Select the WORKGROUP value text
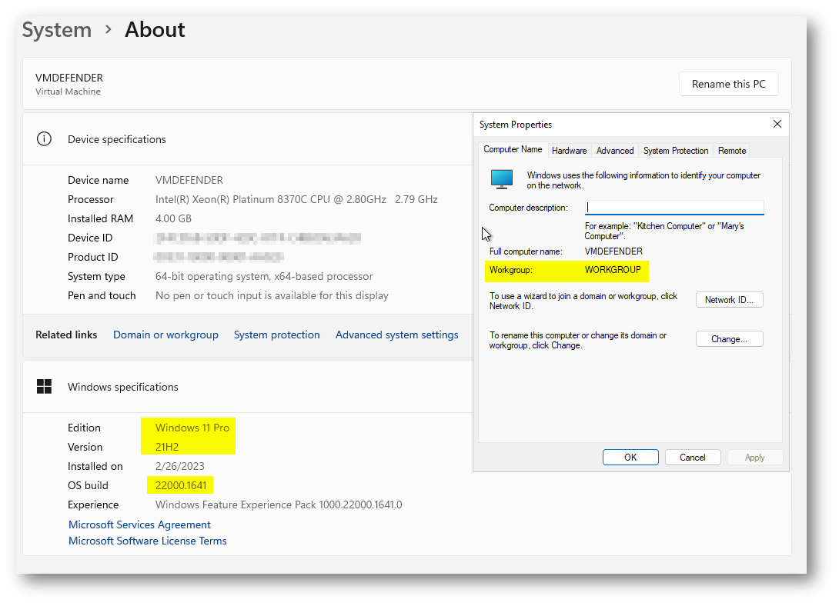The height and width of the screenshot is (606, 839). (x=613, y=270)
